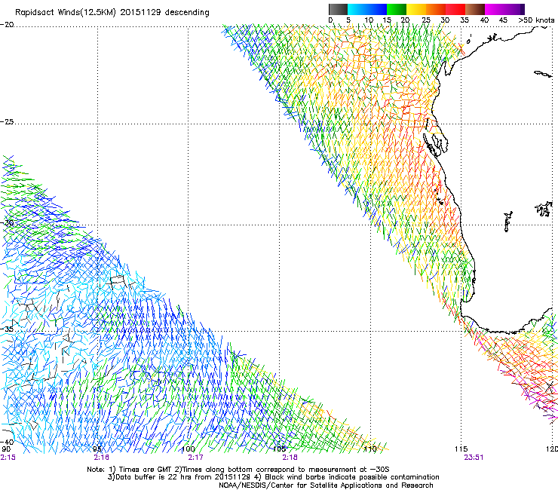This screenshot has height=490, width=558.
Task: Click the 'Rapidscat Winds(12.5KM) 20151129 descending' title
Action: [x=112, y=13]
